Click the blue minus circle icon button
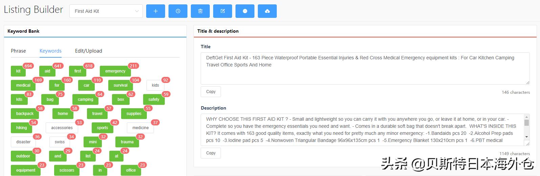The image size is (540, 176). pos(245,11)
